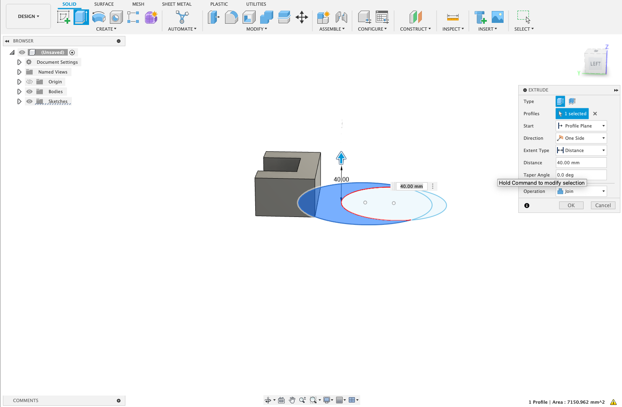Open the INSPECT menu
This screenshot has height=407, width=622.
[x=453, y=29]
